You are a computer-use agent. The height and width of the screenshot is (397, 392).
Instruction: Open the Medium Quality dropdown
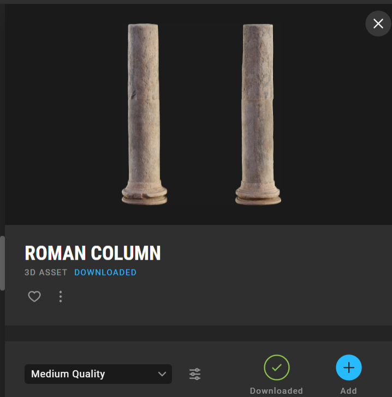click(98, 374)
